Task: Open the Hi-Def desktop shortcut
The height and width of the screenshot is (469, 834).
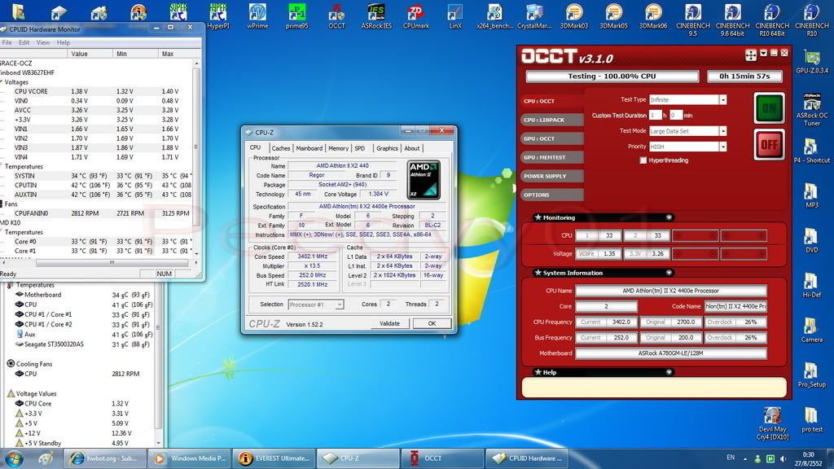Action: (x=812, y=285)
